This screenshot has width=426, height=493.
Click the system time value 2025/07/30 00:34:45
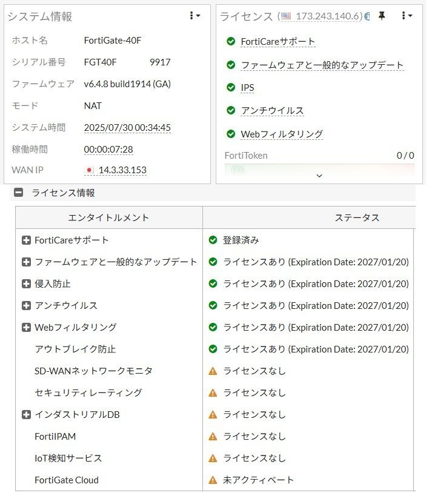tap(127, 127)
